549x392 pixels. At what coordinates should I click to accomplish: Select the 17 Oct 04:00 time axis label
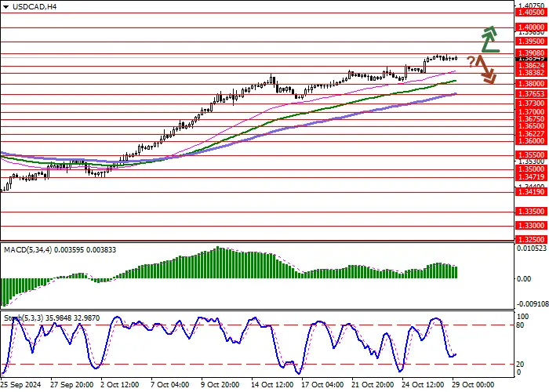pyautogui.click(x=323, y=385)
